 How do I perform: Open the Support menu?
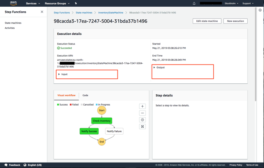tap(248, 3)
